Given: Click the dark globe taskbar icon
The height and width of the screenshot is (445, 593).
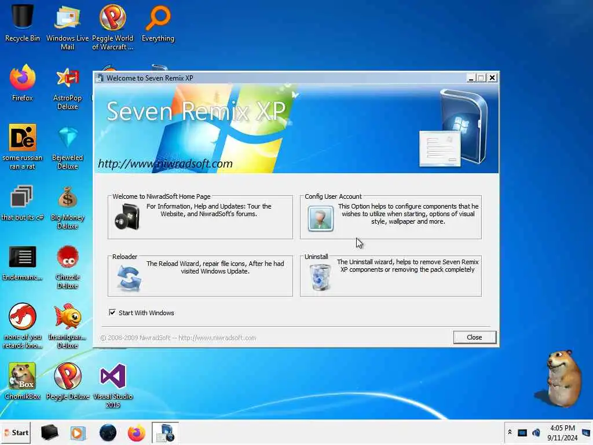Looking at the screenshot, I should point(108,432).
